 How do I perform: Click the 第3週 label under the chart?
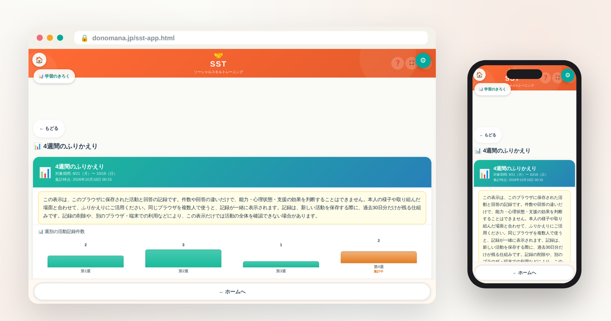(x=281, y=271)
